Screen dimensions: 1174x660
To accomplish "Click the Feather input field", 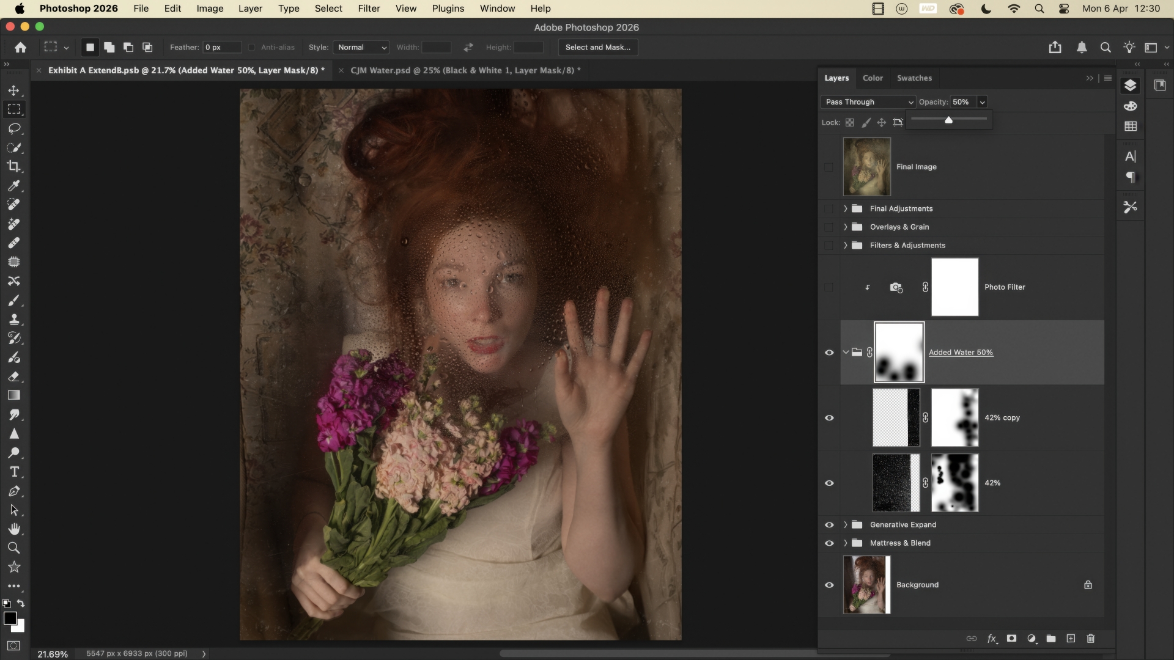I will pos(221,47).
